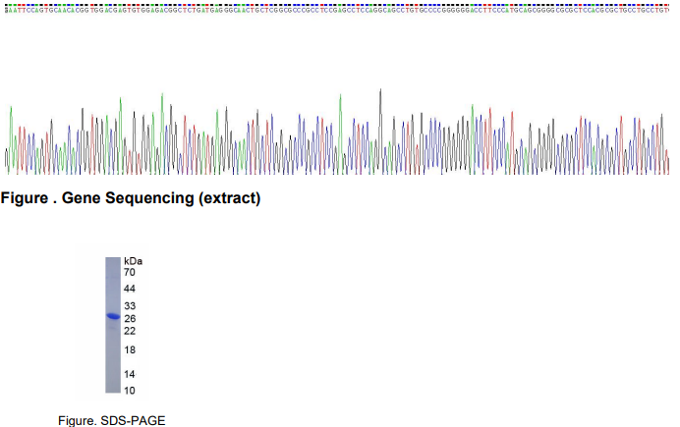
Task: Click the 'Figure . Gene Sequencing (extract)' caption
Action: (x=131, y=198)
